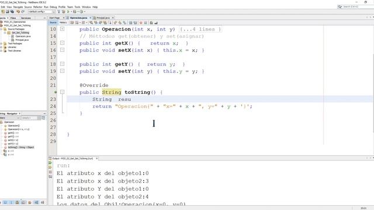Toggle Show Non-Public Members lock filter
Image resolution: width=374 pixels, height=210 pixels.
17,202
